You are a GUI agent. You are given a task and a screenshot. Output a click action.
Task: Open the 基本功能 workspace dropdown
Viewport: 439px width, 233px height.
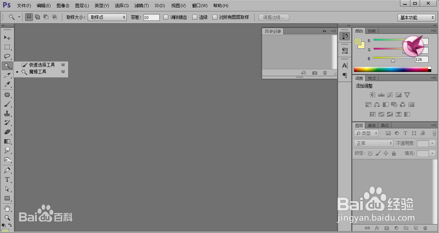pos(416,18)
